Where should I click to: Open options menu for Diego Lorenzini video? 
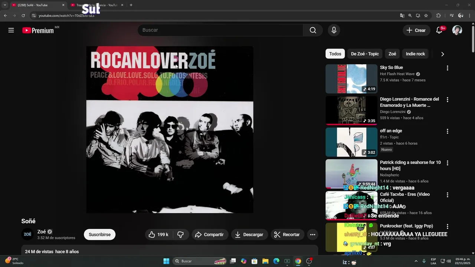click(x=447, y=99)
